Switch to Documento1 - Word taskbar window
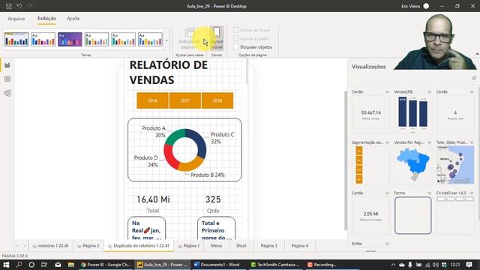The height and width of the screenshot is (270, 480). pyautogui.click(x=217, y=265)
